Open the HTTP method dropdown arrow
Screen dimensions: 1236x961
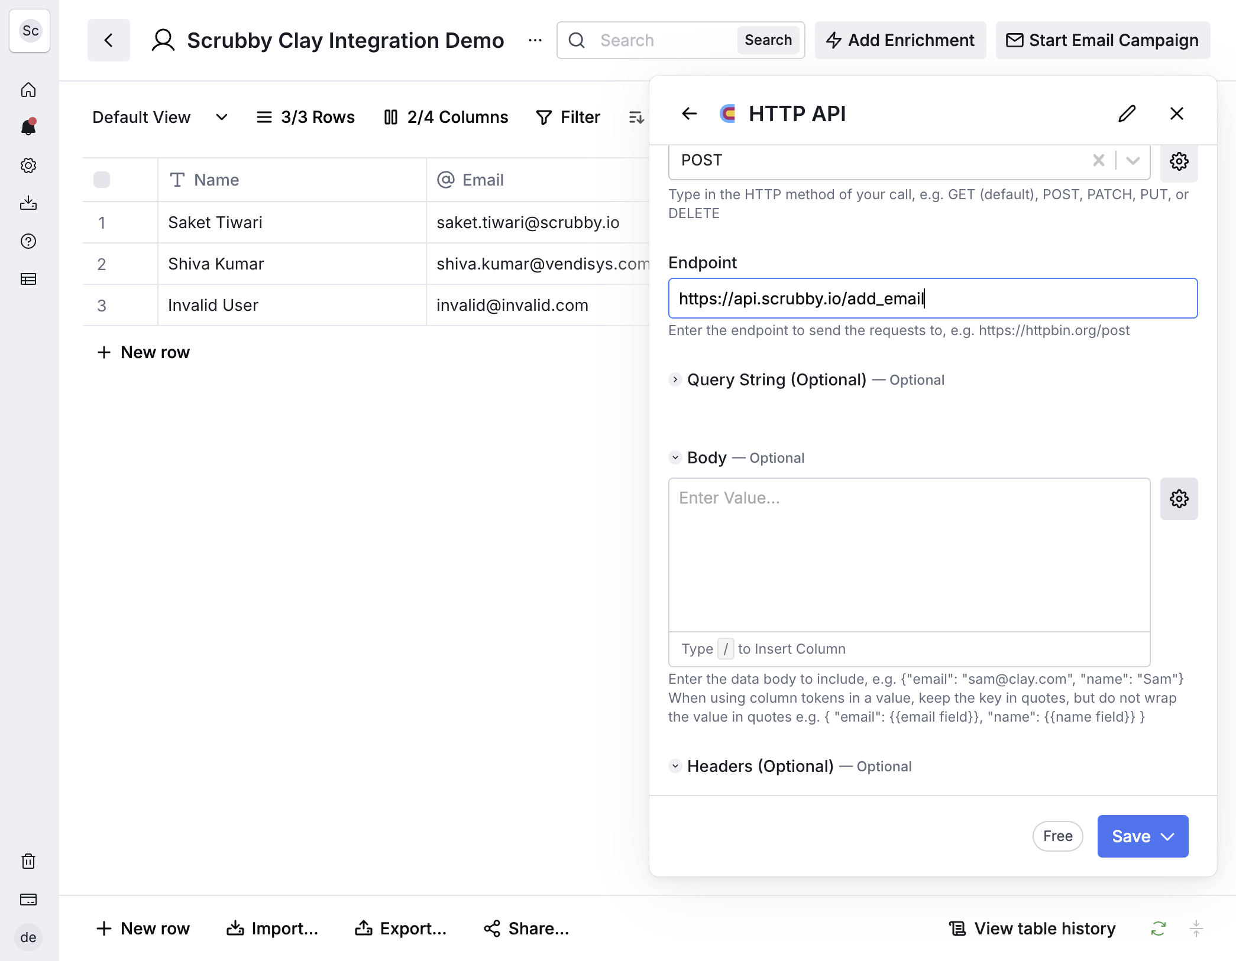[1133, 160]
